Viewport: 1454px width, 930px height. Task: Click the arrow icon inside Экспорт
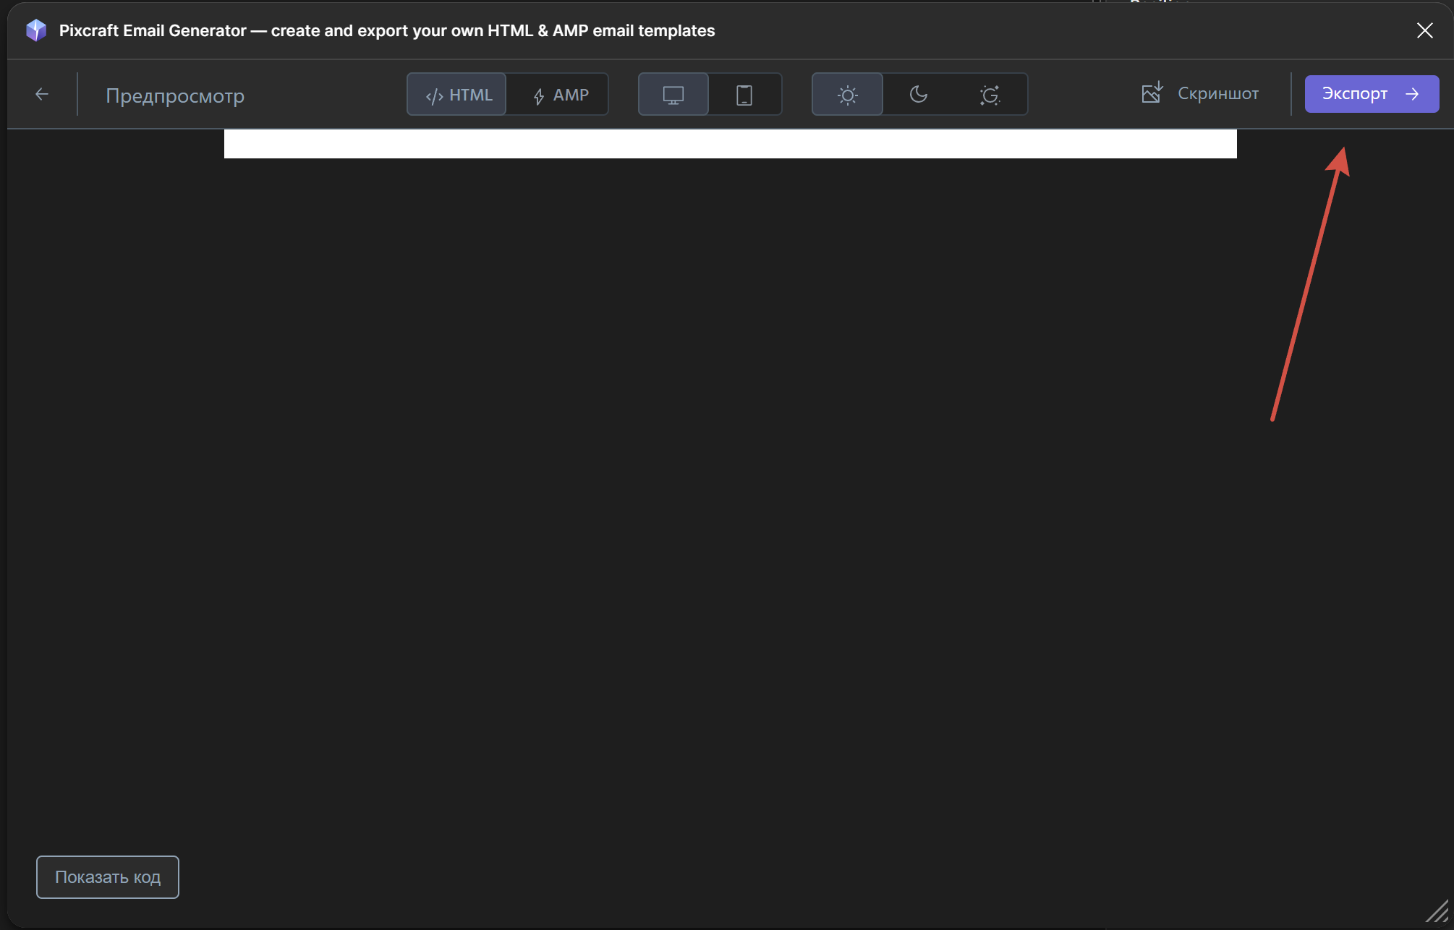click(1412, 94)
